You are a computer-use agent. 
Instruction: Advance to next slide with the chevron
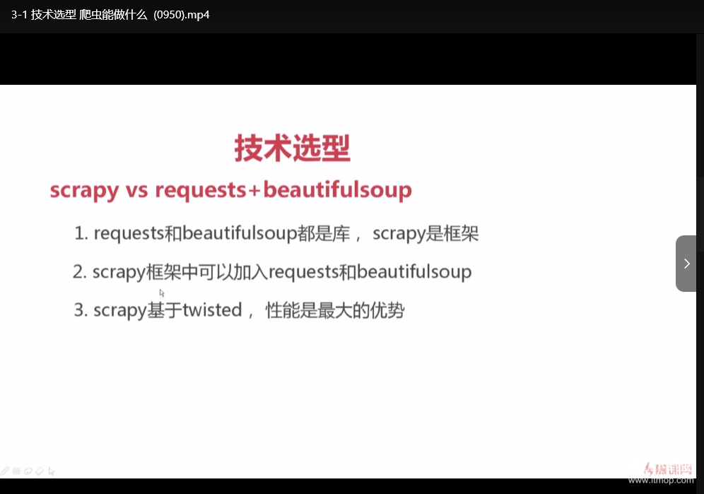(686, 264)
